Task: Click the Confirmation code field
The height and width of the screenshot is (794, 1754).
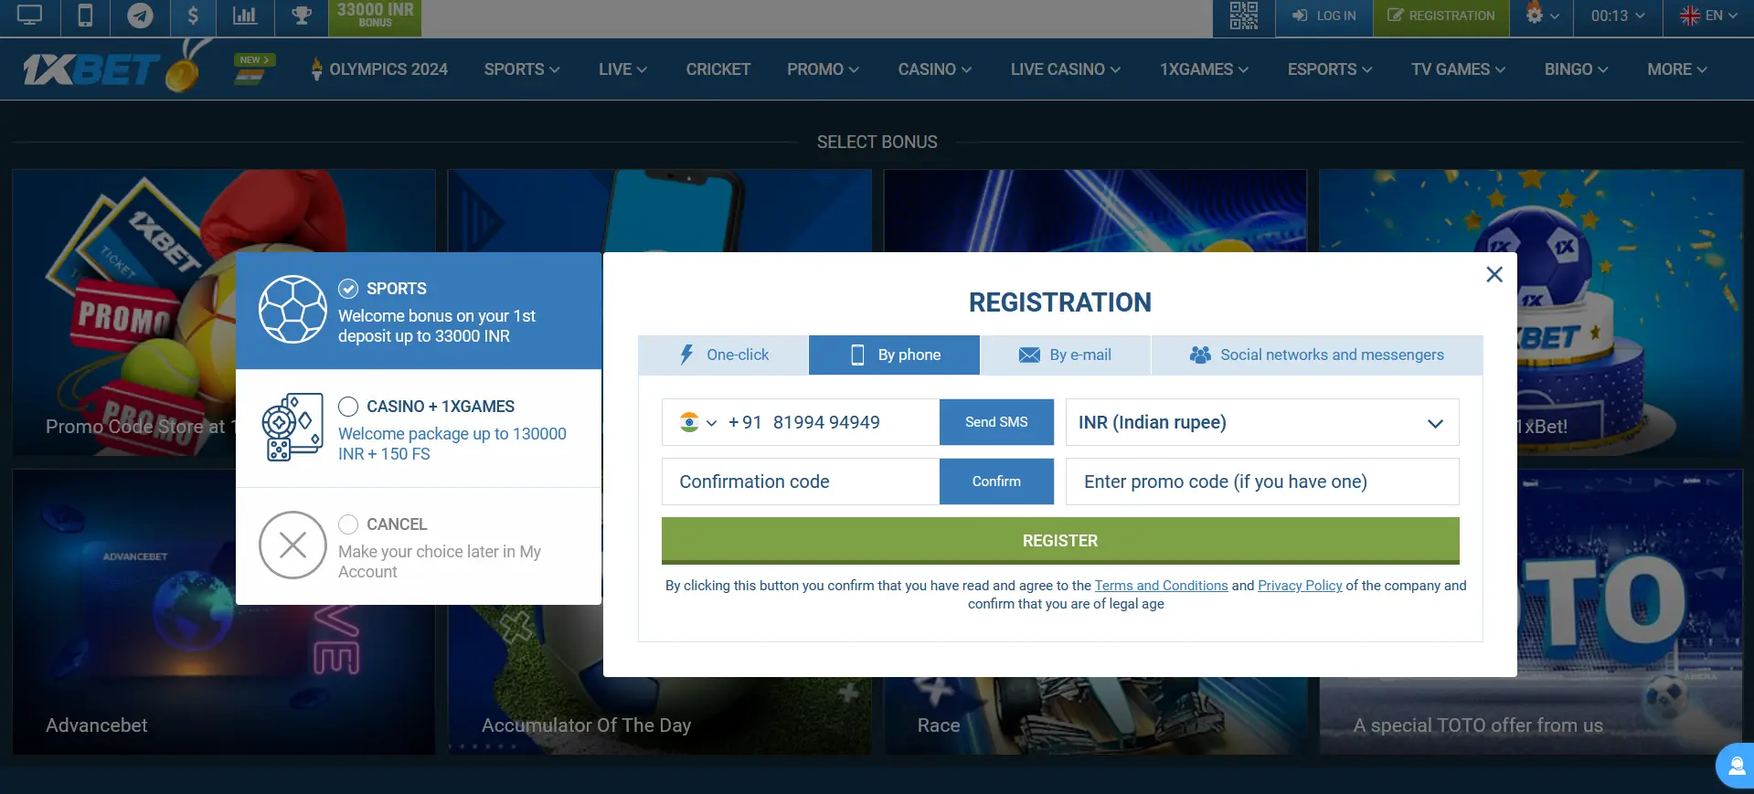Action: pos(801,482)
